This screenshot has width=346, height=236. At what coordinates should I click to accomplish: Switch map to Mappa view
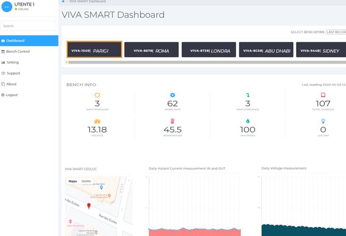point(73,181)
